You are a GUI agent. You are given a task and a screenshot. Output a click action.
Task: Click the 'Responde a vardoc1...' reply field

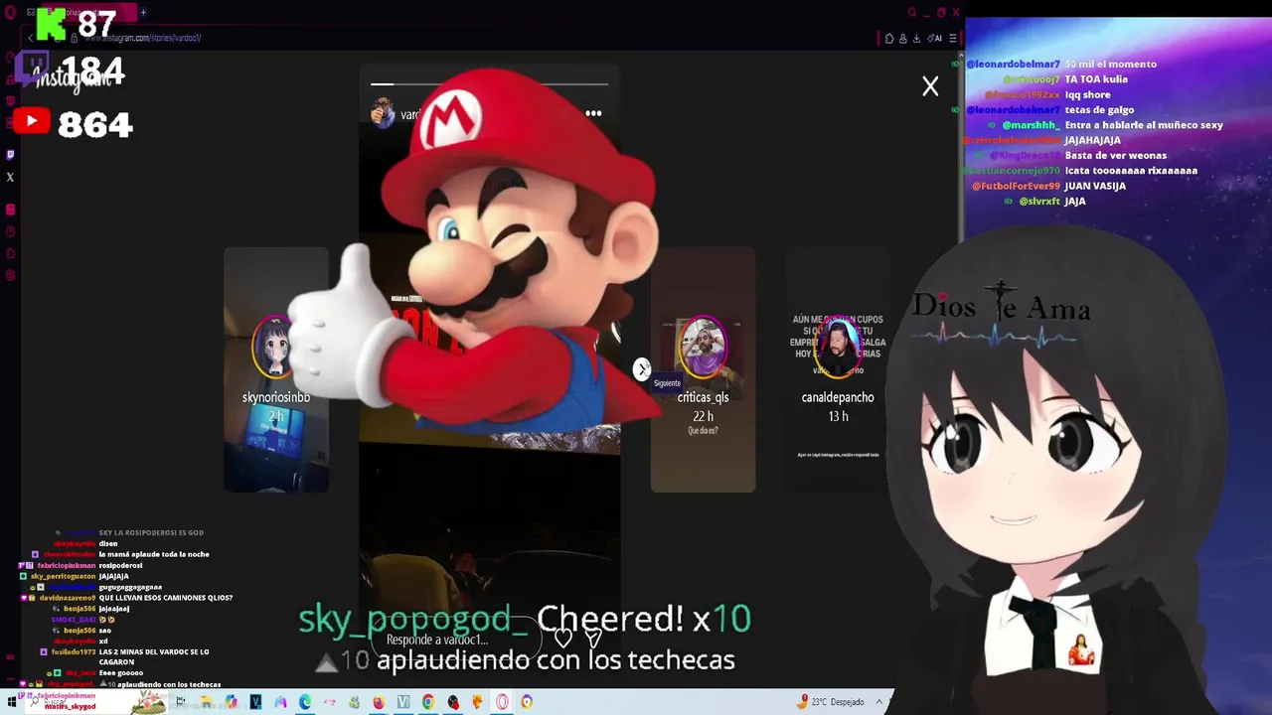(x=457, y=640)
